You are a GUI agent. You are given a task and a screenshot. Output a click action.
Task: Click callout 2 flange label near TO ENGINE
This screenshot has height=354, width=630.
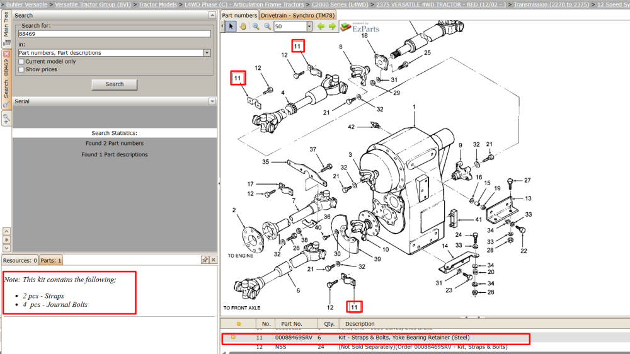(234, 210)
